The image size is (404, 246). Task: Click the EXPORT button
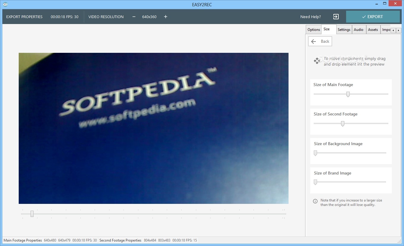tap(373, 17)
